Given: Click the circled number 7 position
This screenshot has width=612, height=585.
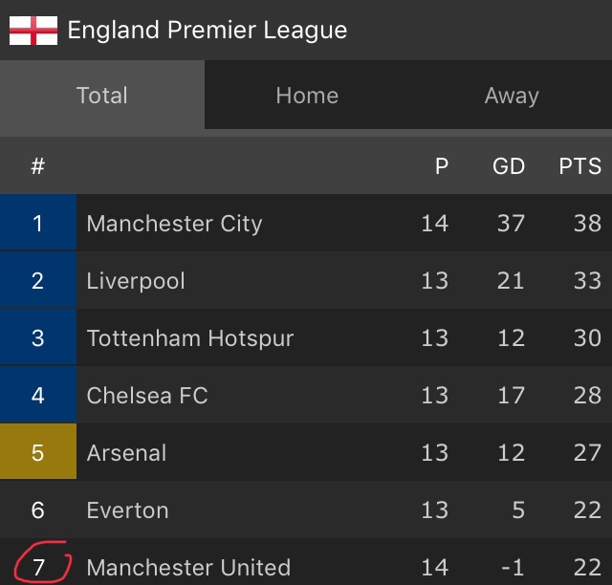Looking at the screenshot, I should click(x=39, y=566).
